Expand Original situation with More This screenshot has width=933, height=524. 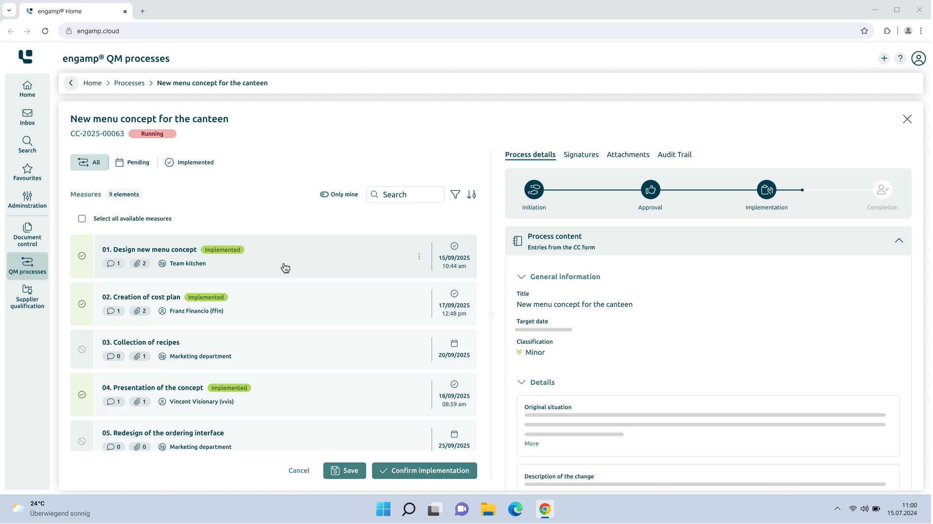[532, 445]
